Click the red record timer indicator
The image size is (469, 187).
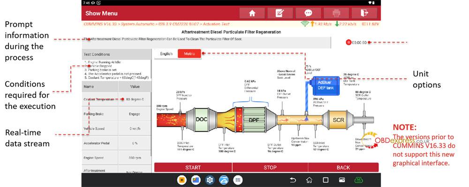pyautogui.click(x=348, y=43)
